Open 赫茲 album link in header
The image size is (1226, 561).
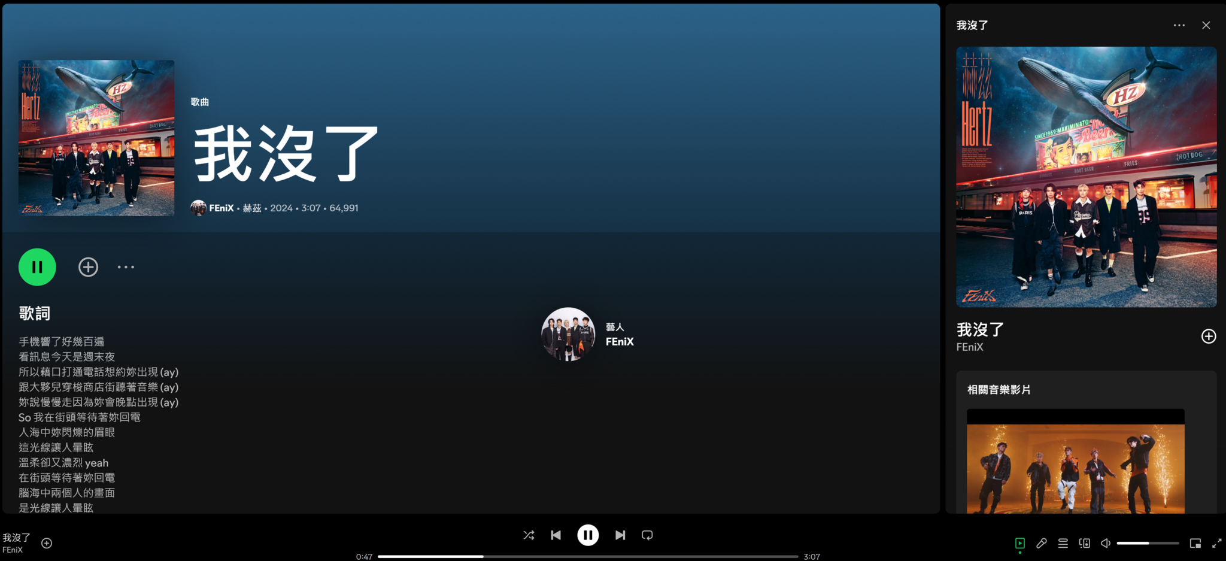pyautogui.click(x=252, y=208)
